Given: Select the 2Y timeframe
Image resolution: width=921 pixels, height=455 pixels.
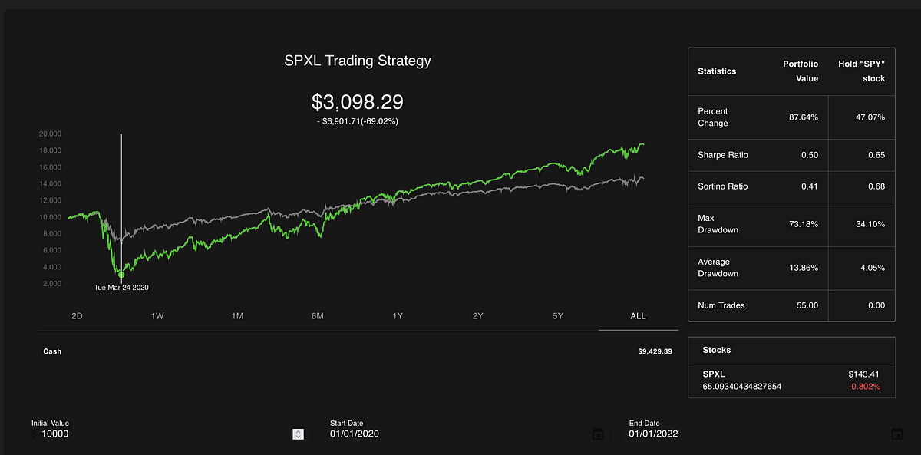Looking at the screenshot, I should pos(478,315).
